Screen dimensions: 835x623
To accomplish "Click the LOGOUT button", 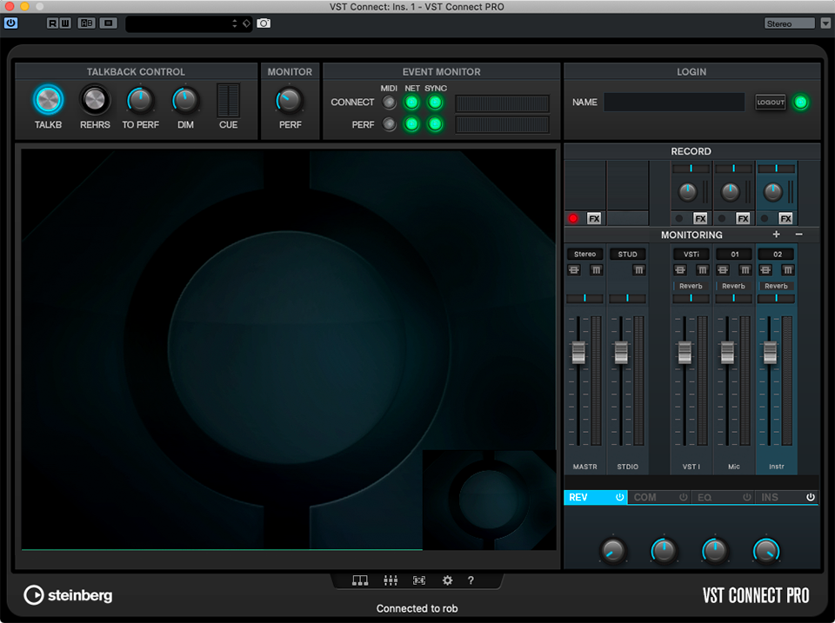I will click(771, 103).
